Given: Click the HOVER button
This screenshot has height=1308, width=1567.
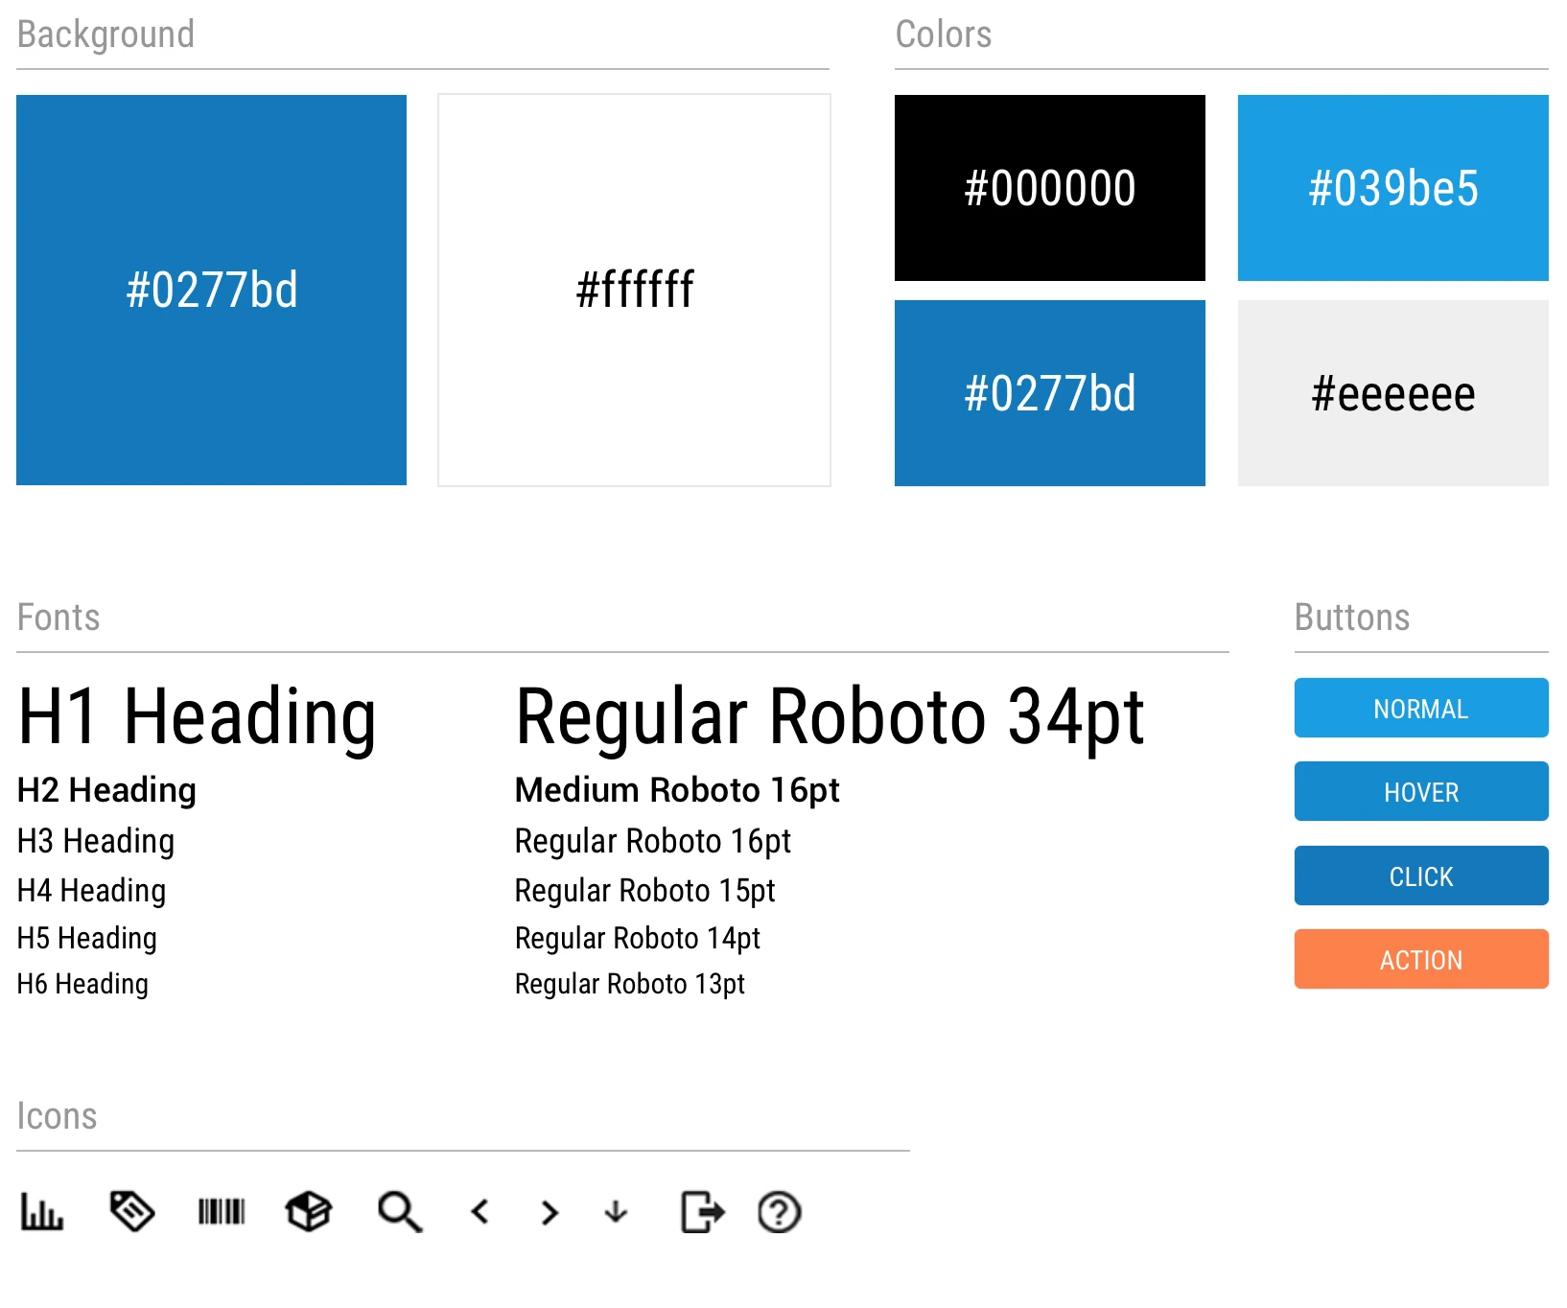Looking at the screenshot, I should [1421, 791].
